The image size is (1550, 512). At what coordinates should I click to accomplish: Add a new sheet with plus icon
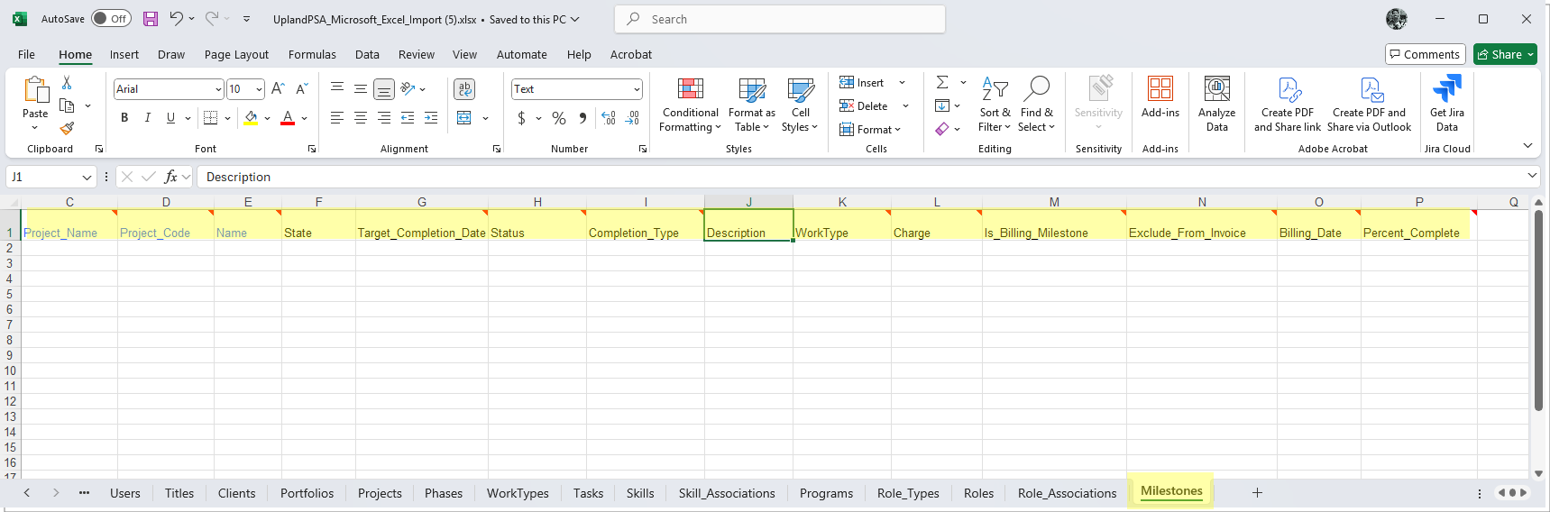[1257, 492]
